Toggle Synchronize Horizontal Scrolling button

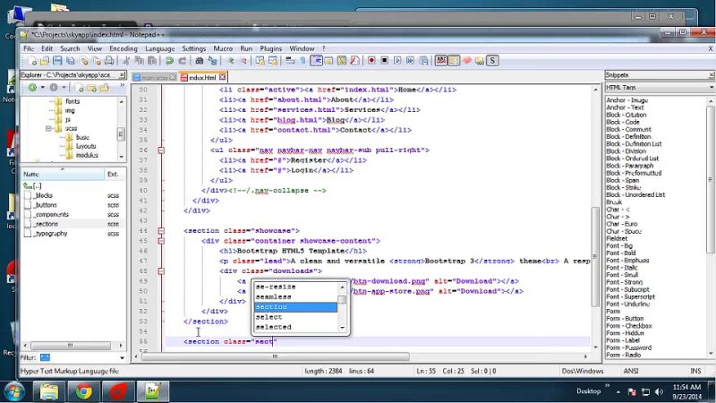273,61
